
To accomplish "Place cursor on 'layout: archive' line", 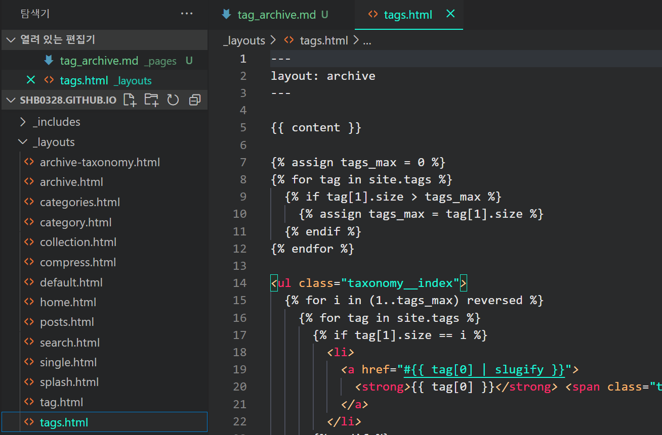I will [323, 76].
